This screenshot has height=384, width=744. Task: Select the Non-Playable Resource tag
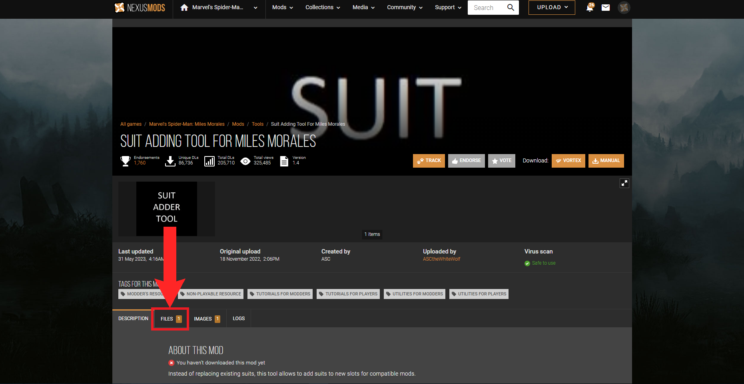click(x=211, y=294)
